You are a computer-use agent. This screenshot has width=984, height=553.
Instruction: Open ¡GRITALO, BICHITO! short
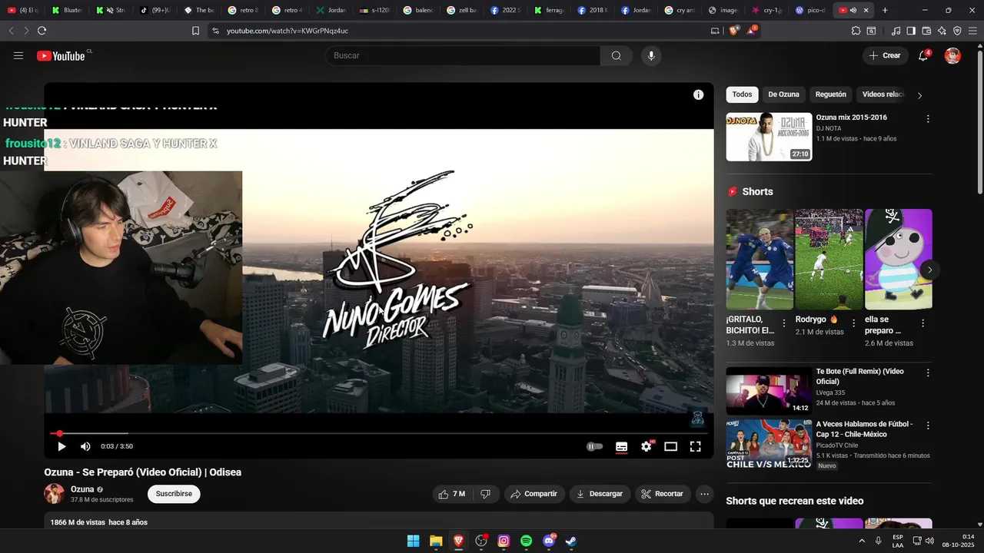(x=760, y=259)
